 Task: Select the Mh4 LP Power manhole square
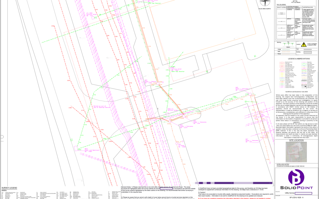177,144
